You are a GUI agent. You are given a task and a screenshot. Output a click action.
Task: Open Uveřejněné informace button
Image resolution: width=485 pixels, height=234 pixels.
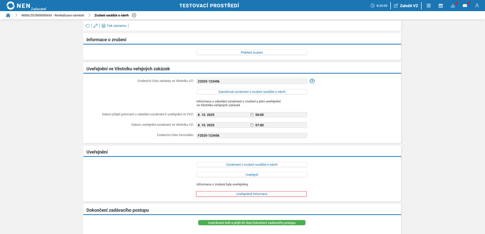[252, 194]
